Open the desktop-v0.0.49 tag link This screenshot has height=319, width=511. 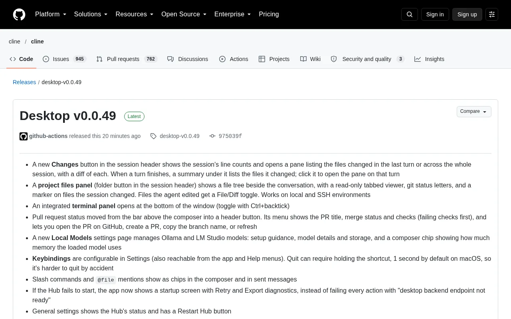(x=180, y=136)
